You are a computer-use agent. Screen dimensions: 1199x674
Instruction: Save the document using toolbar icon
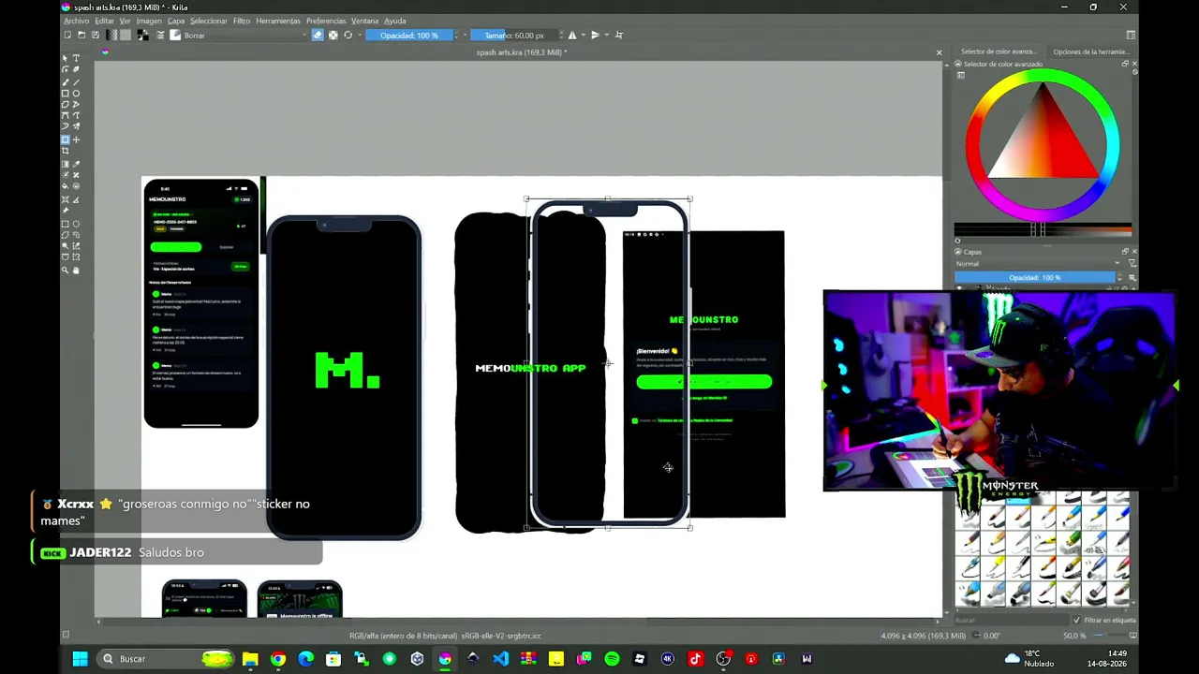coord(95,36)
